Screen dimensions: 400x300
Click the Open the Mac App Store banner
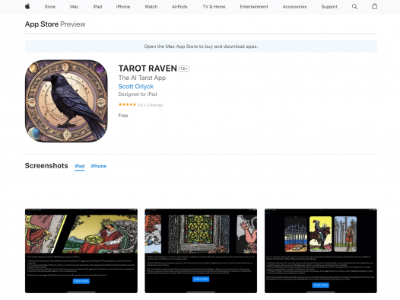tap(201, 46)
